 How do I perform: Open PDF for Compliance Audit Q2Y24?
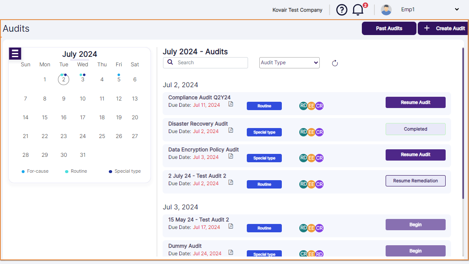pyautogui.click(x=231, y=105)
